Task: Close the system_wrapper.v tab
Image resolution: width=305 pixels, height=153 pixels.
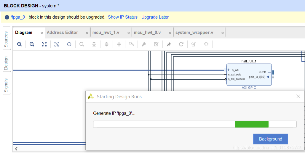Action: (x=223, y=33)
